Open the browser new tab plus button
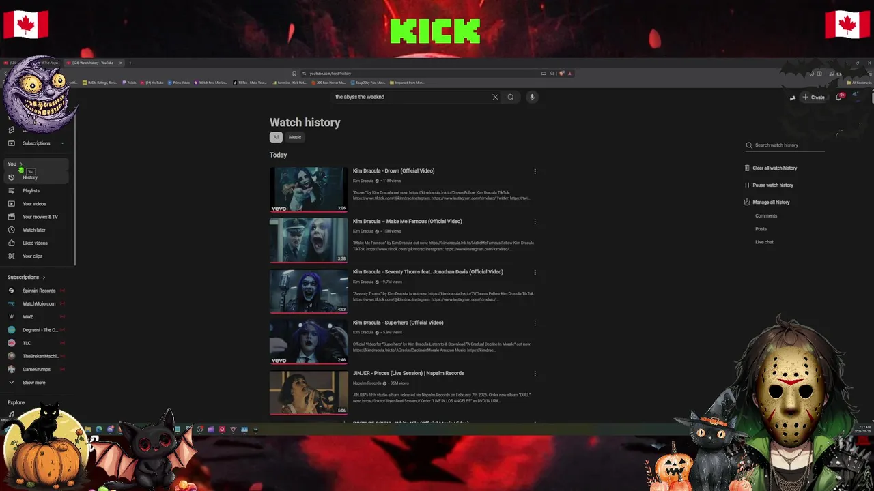The height and width of the screenshot is (491, 874). click(x=130, y=63)
